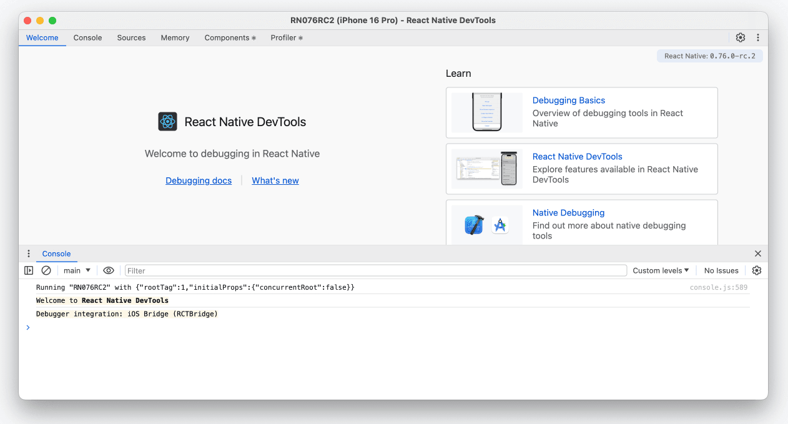This screenshot has height=424, width=788.
Task: Open the console drawer three-dot menu
Action: (28, 254)
